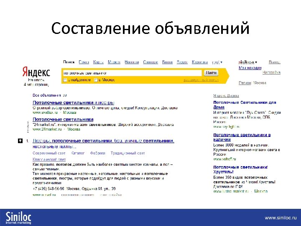Viewport: 301px width, 226px height.
Task: Open the Словари tab
Action: click(150, 62)
